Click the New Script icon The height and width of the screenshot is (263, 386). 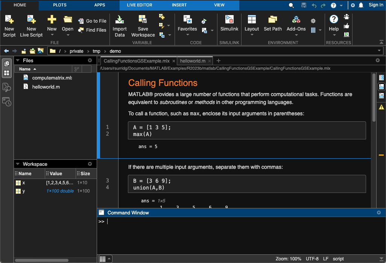pos(9,20)
